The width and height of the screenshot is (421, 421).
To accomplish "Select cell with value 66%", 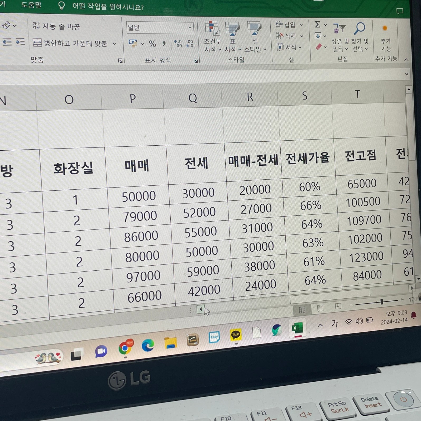I will coord(310,205).
